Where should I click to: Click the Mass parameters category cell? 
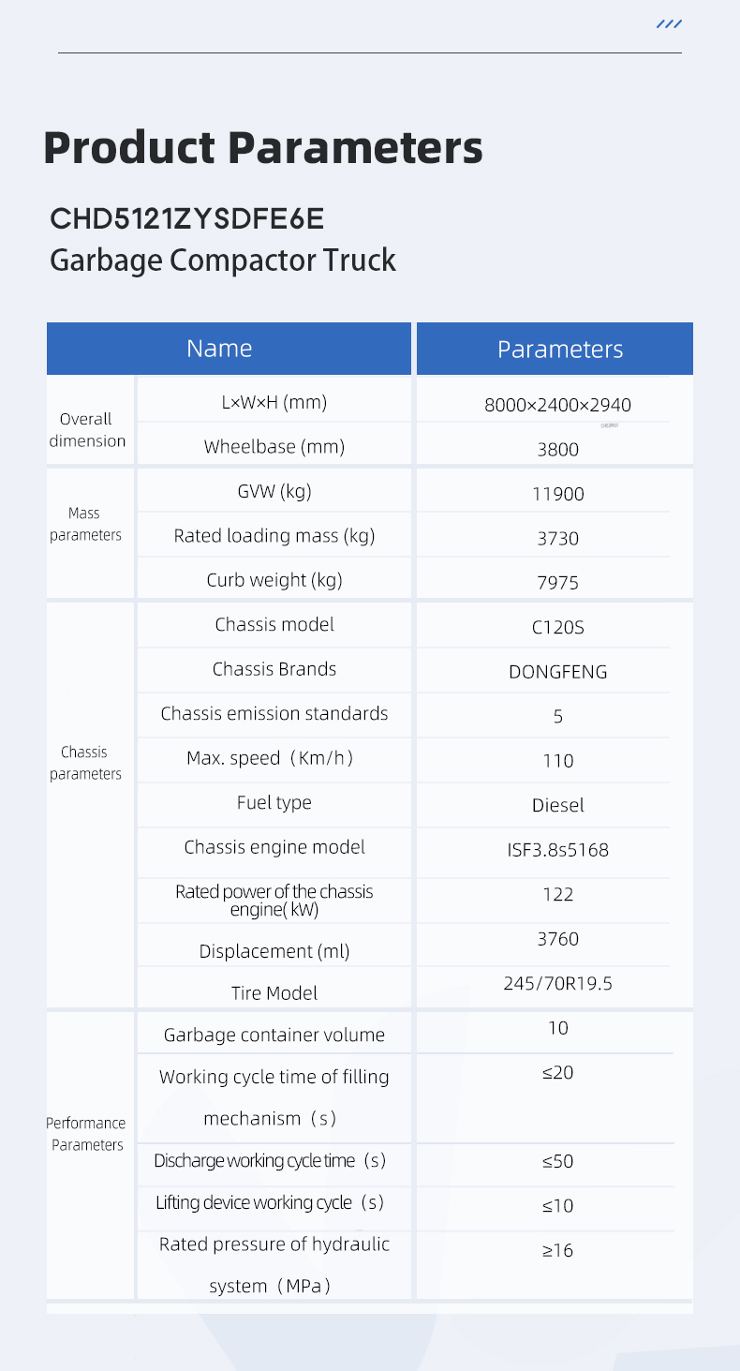(85, 525)
